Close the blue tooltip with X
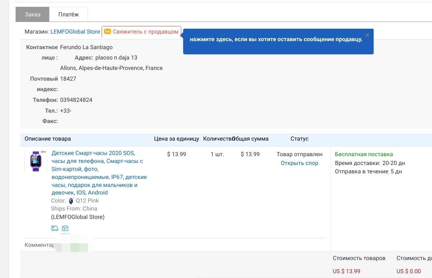Image resolution: width=432 pixels, height=278 pixels. [367, 35]
